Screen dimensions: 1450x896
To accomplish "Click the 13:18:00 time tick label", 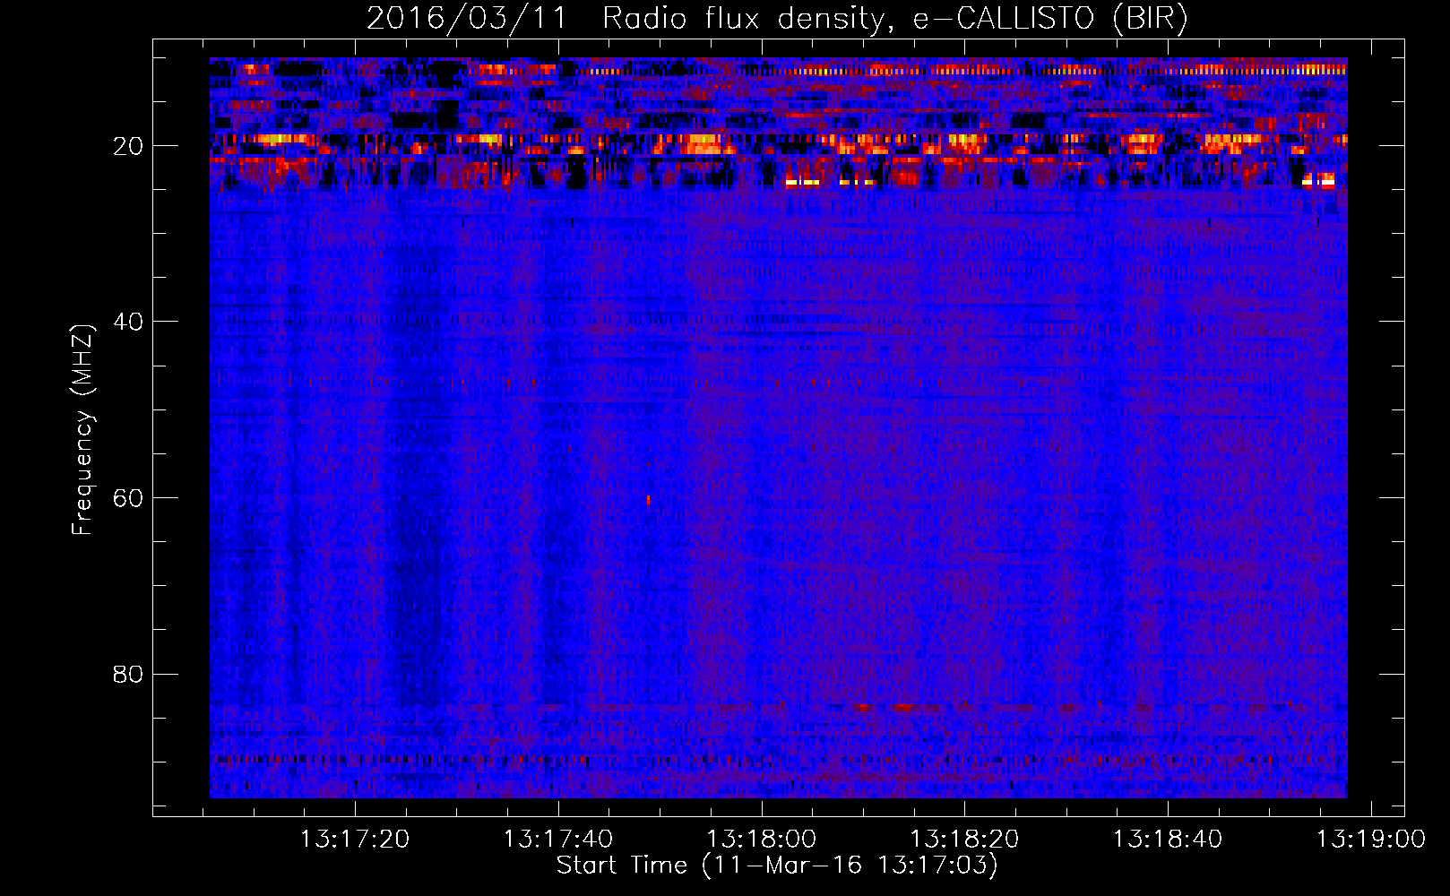I will tap(762, 840).
